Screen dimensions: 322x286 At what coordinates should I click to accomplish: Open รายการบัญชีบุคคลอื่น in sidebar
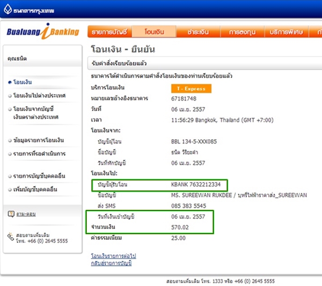[x=39, y=176]
